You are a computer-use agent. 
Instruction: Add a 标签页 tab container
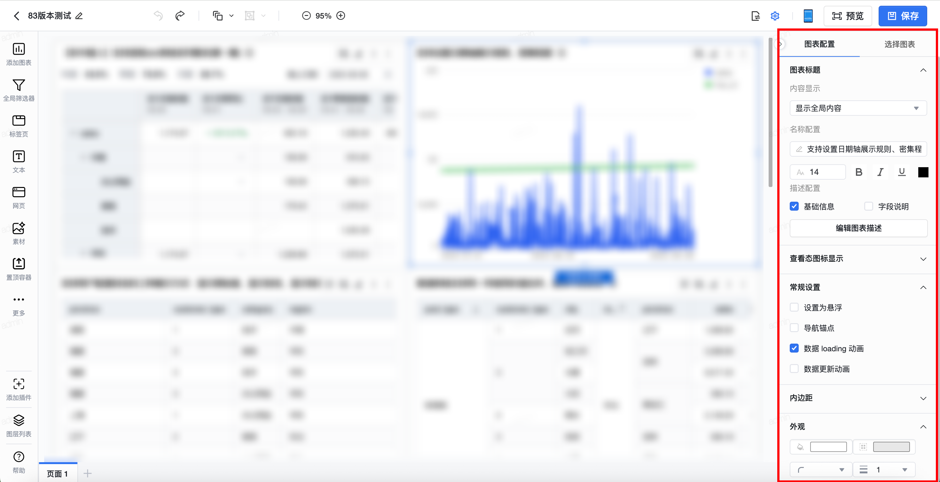(x=19, y=126)
